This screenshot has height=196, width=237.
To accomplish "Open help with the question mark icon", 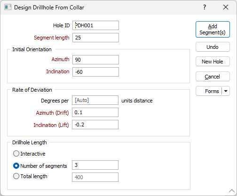I will (x=205, y=7).
